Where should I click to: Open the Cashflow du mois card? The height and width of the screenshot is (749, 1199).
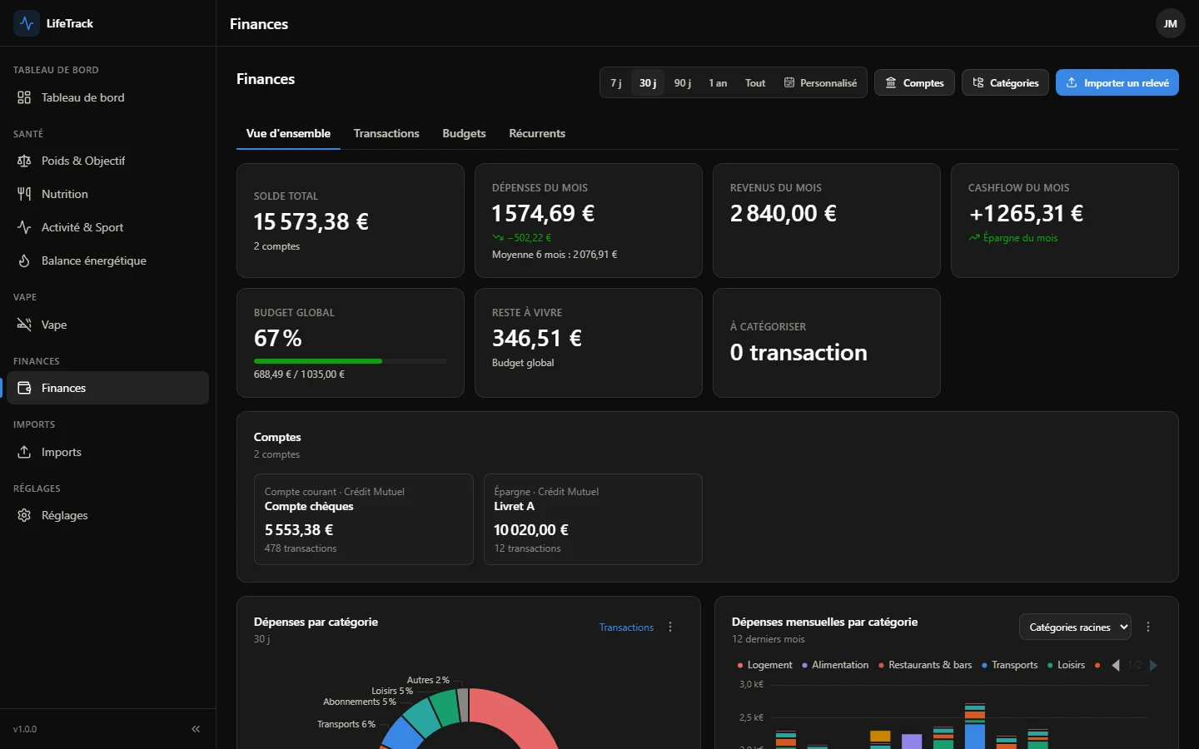point(1065,221)
